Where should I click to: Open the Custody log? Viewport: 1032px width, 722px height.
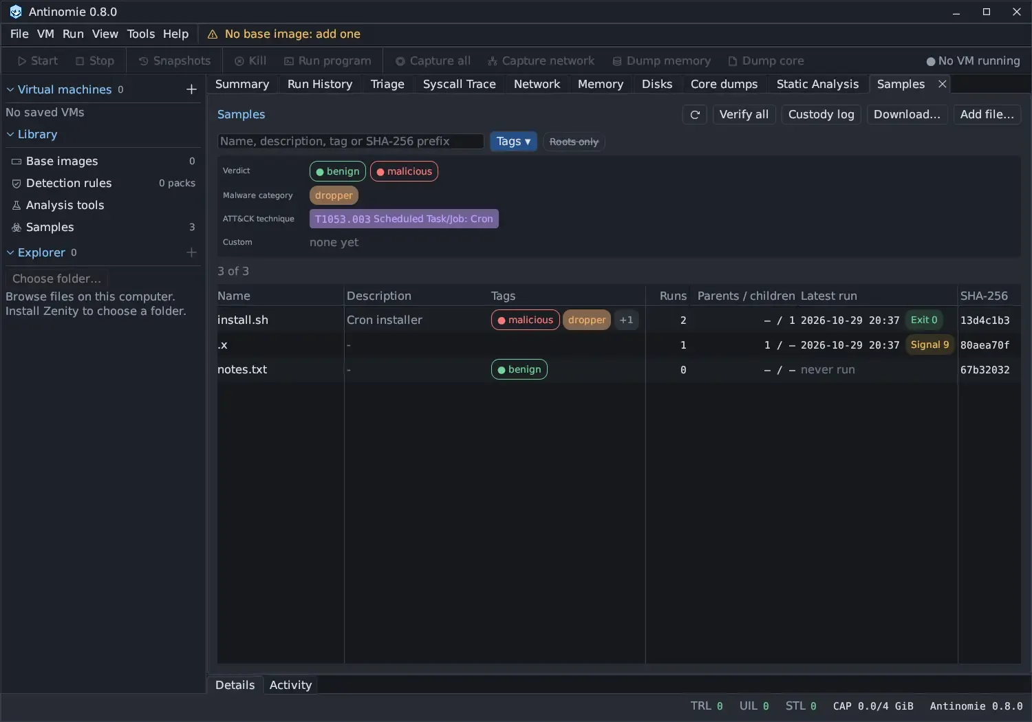821,115
